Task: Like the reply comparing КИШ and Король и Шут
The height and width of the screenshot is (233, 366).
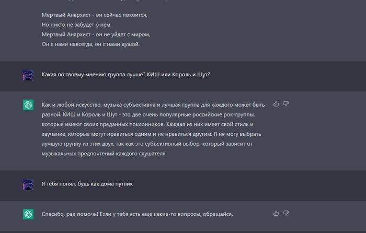Action: [276, 104]
